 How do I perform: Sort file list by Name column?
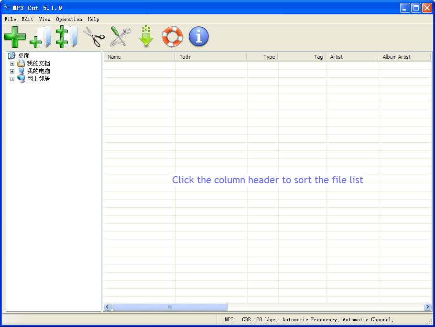click(139, 57)
